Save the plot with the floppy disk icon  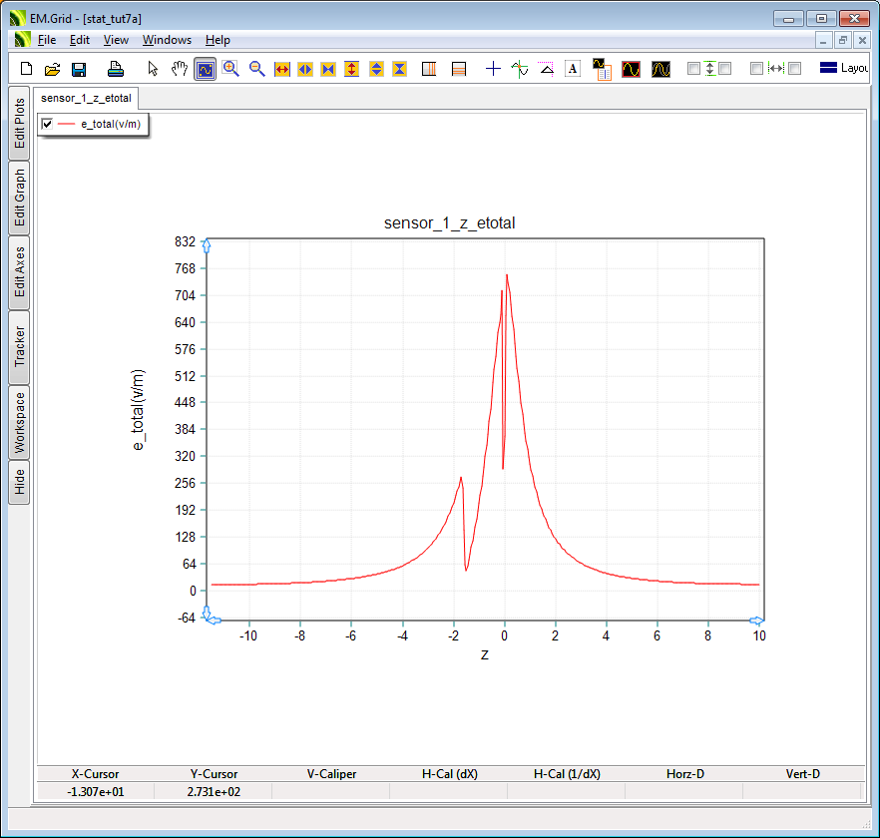point(79,69)
